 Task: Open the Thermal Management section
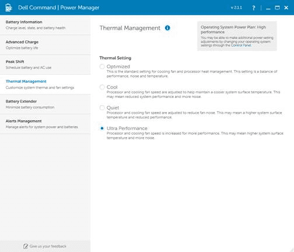tap(45, 85)
